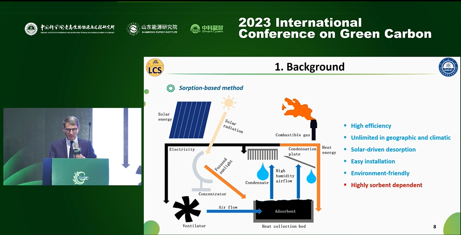The width and height of the screenshot is (461, 235).
Task: Click the 'Concentrator' label
Action: (212, 194)
